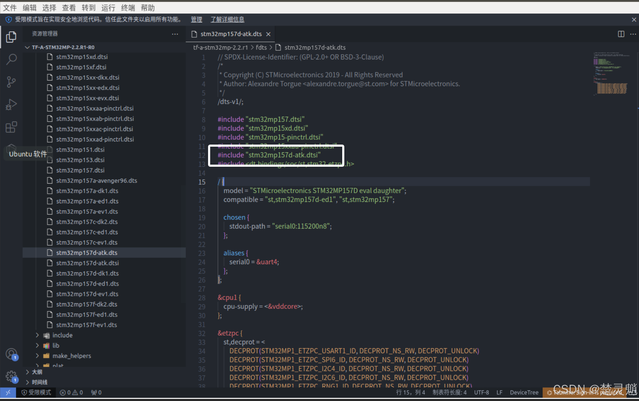
Task: Click the LF end-of-line indicator
Action: coord(499,393)
